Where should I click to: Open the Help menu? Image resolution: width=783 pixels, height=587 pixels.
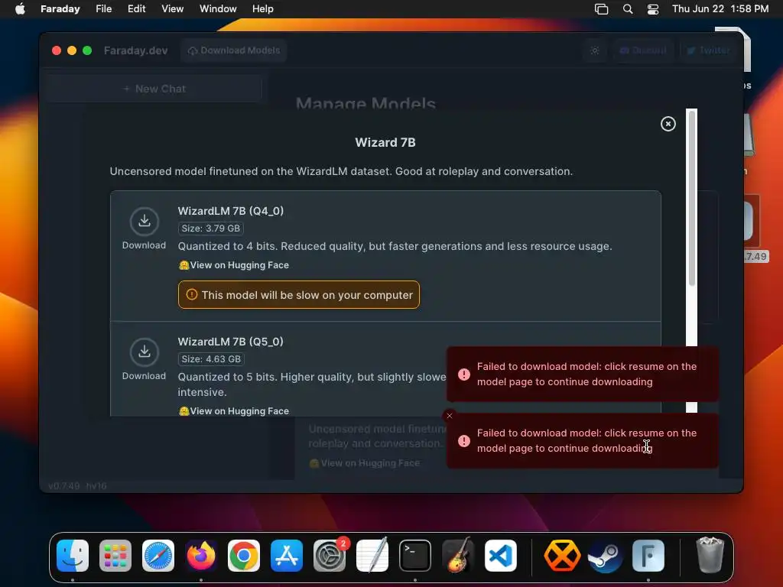tap(263, 8)
